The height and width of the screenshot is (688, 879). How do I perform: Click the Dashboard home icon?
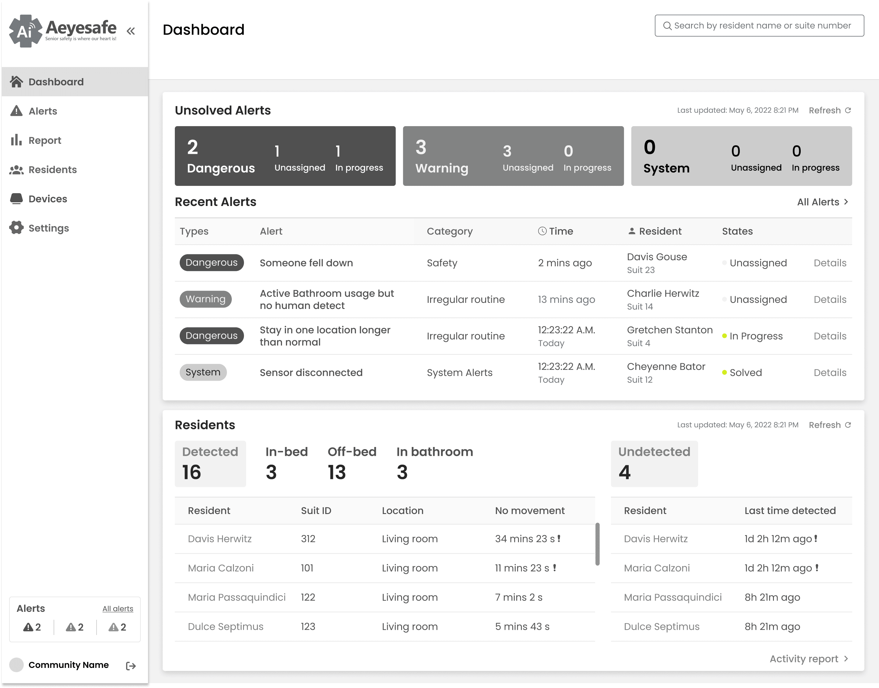pos(16,81)
